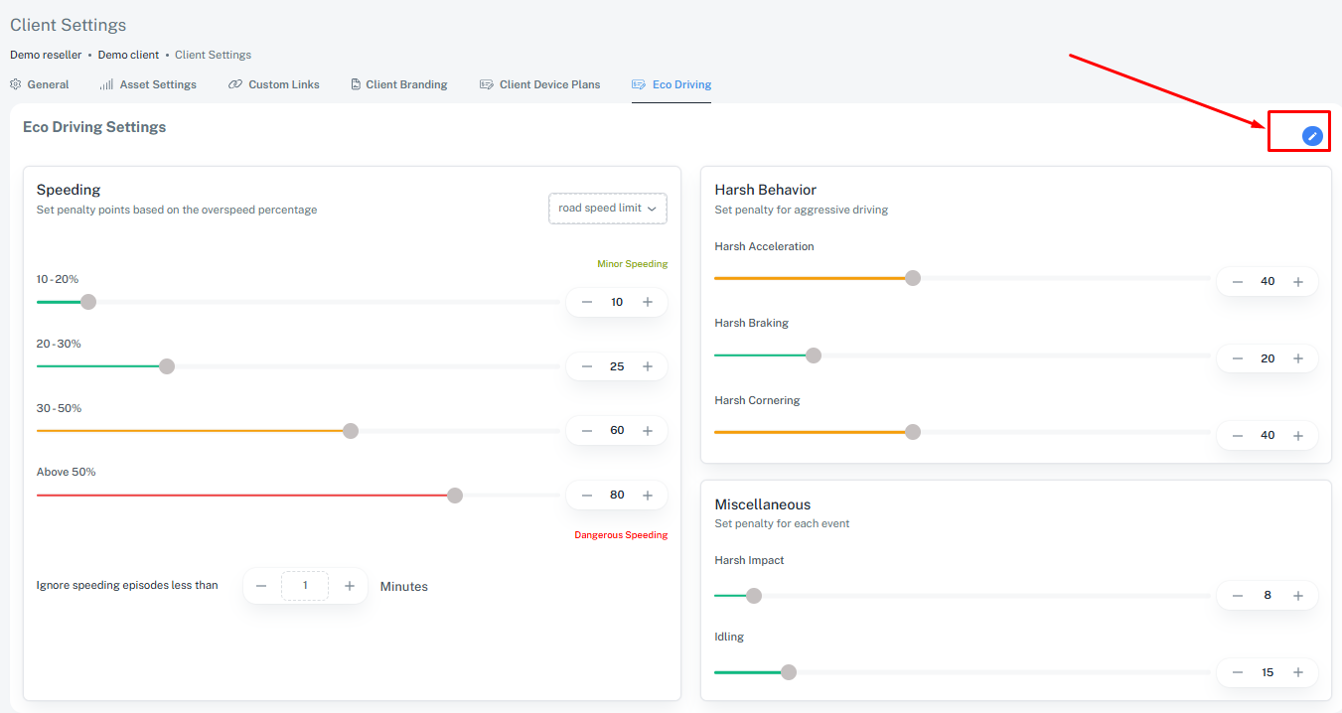Click the Demo client breadcrumb link
1342x713 pixels.
(128, 55)
